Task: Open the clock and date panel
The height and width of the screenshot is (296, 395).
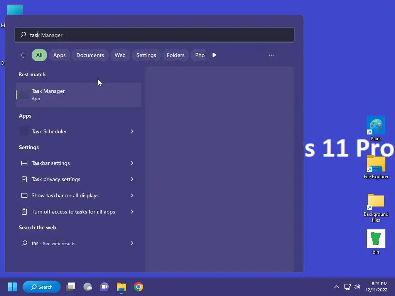Action: 376,287
